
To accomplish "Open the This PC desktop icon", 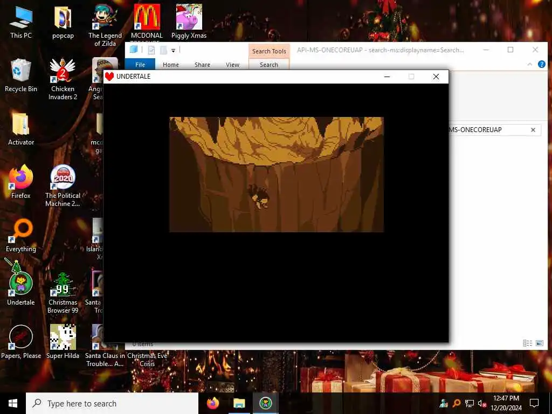I will tap(21, 22).
